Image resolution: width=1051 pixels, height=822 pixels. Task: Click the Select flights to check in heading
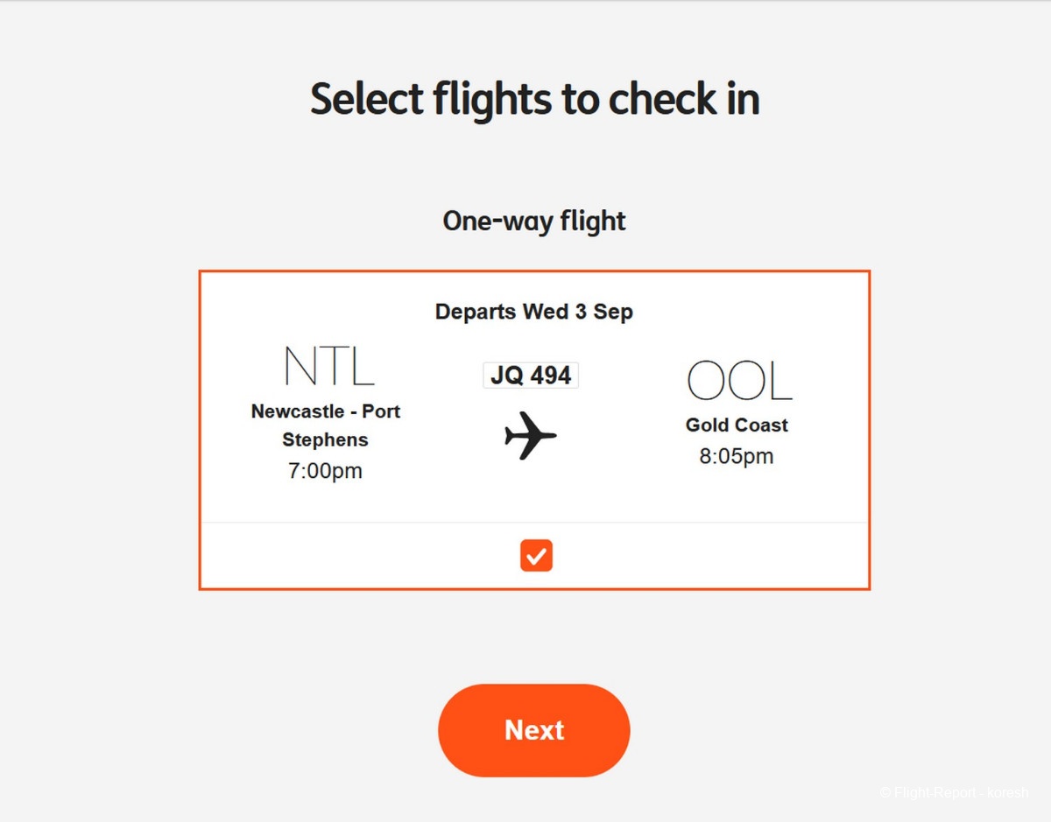pos(534,99)
